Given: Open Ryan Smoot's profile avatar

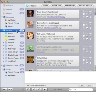Looking at the screenshot, I should (x=30, y=13).
